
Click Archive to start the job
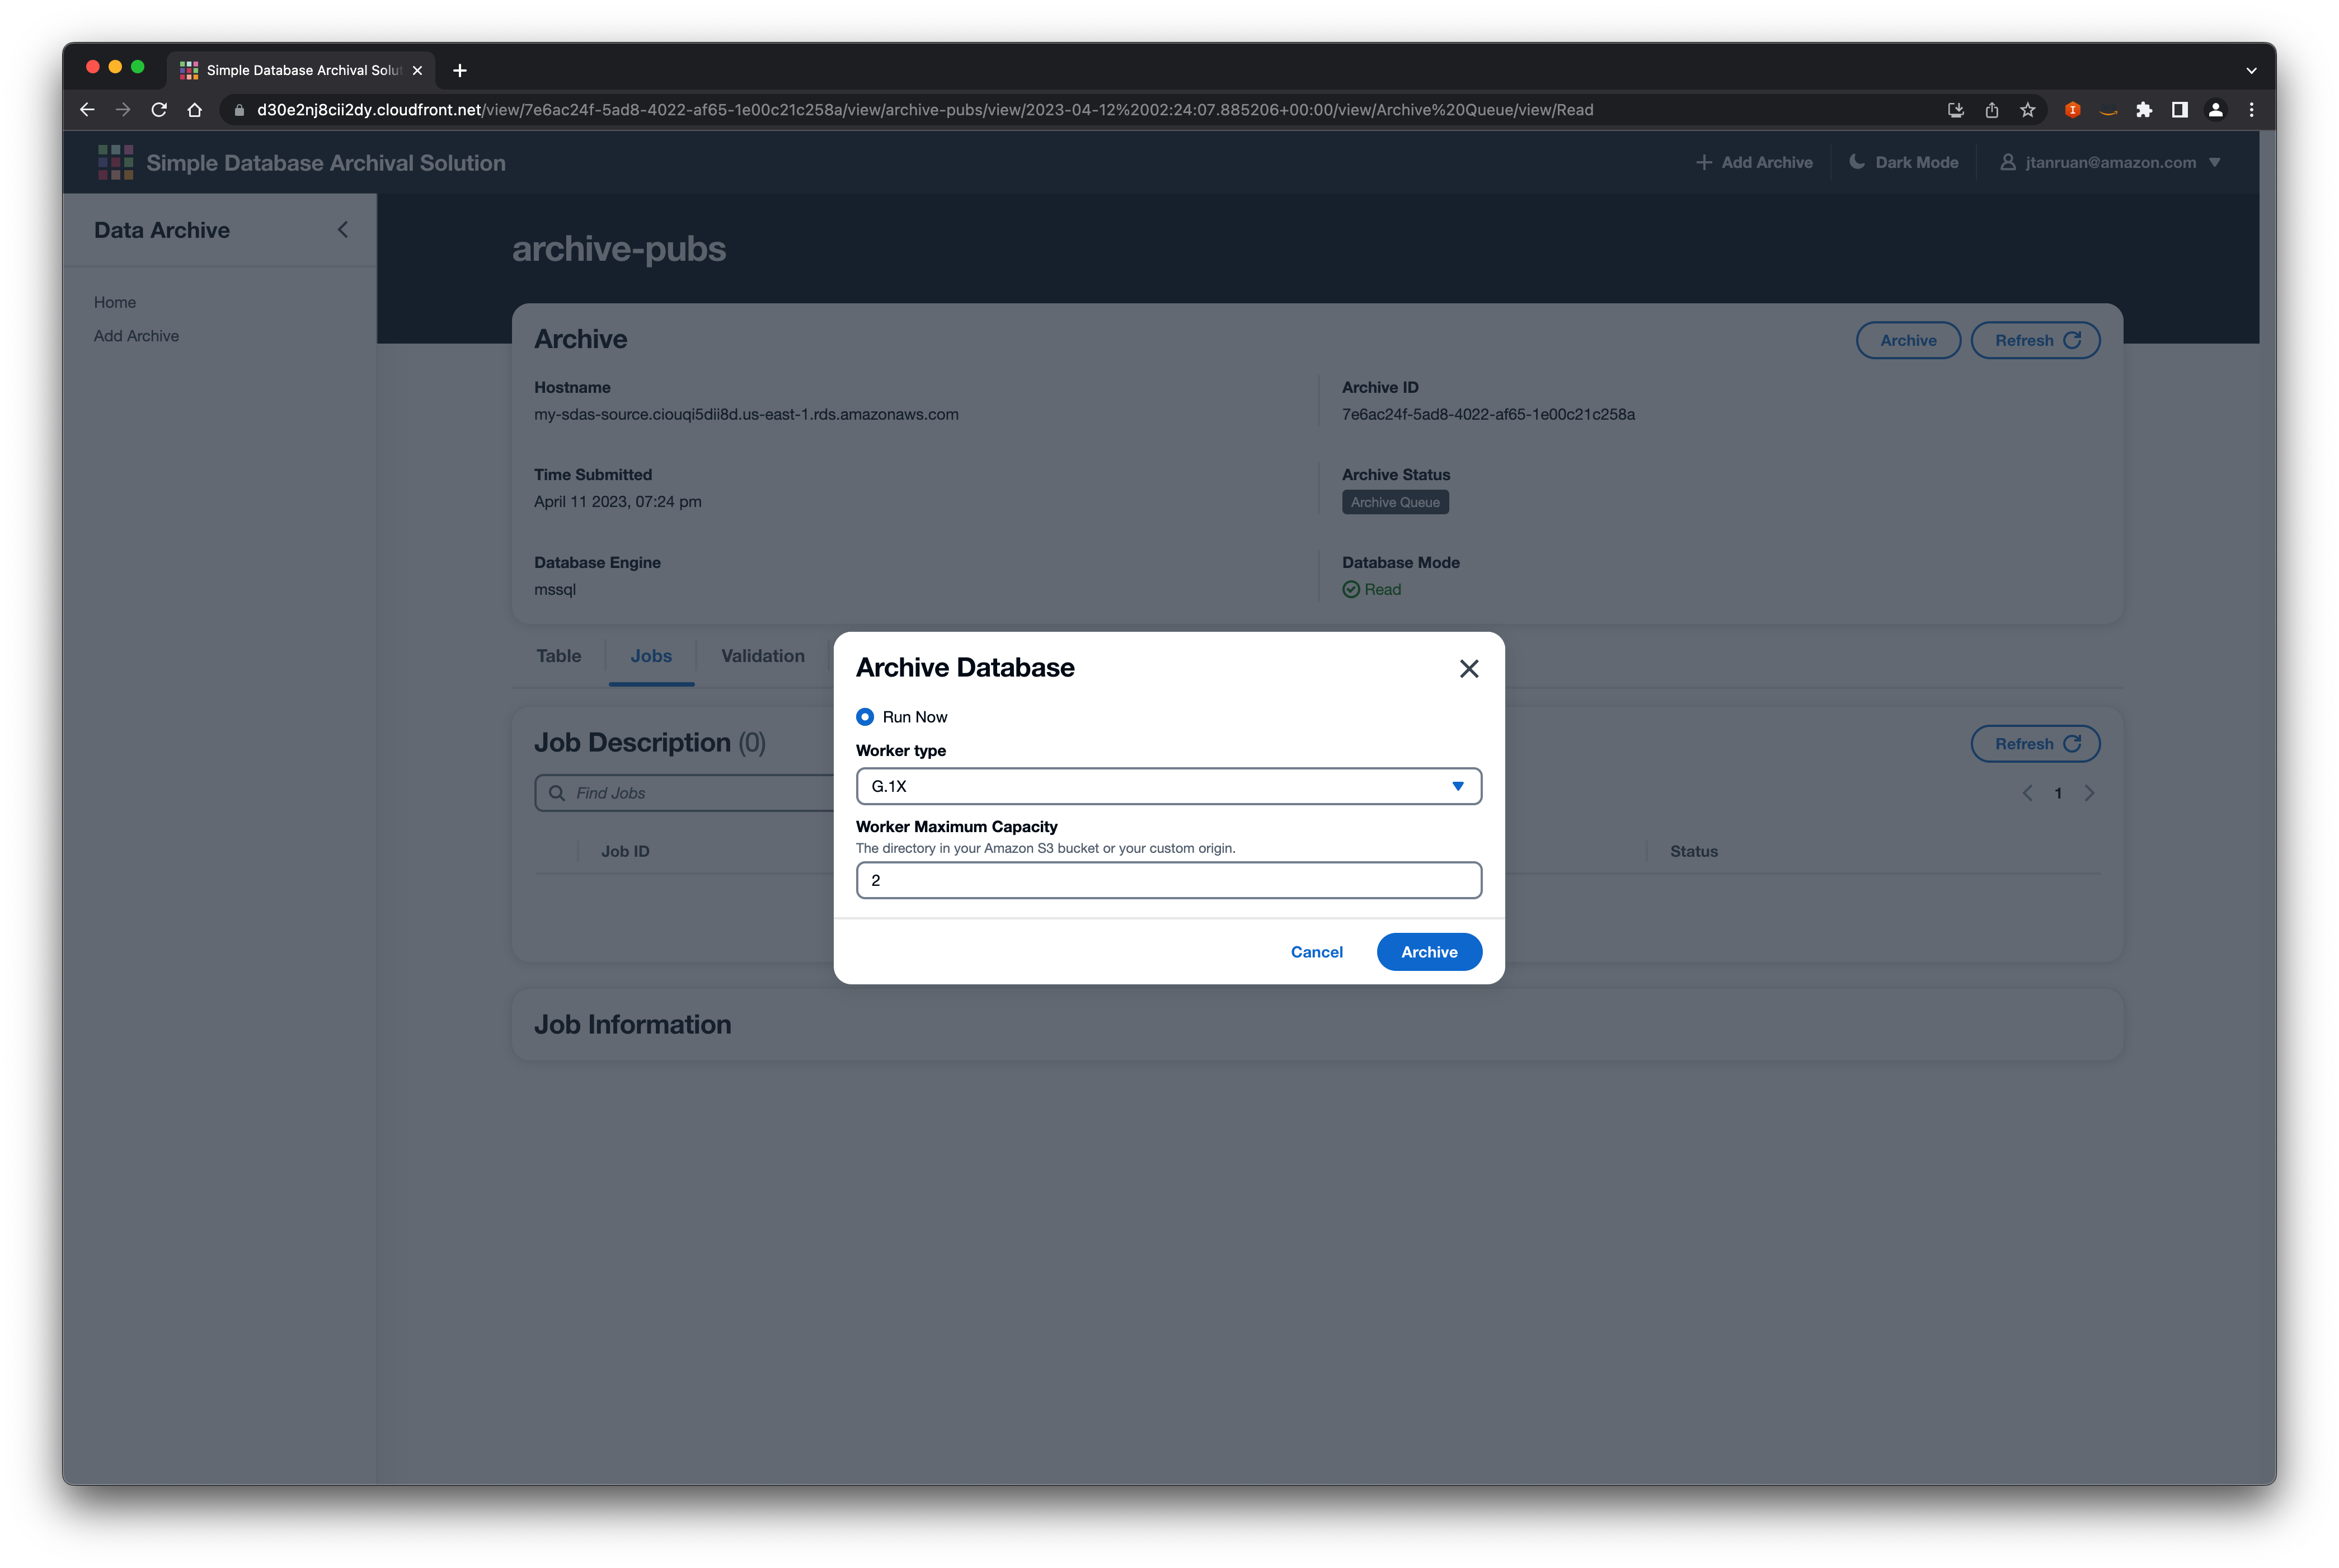[1429, 951]
